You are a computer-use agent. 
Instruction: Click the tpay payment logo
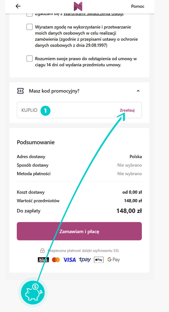click(85, 260)
